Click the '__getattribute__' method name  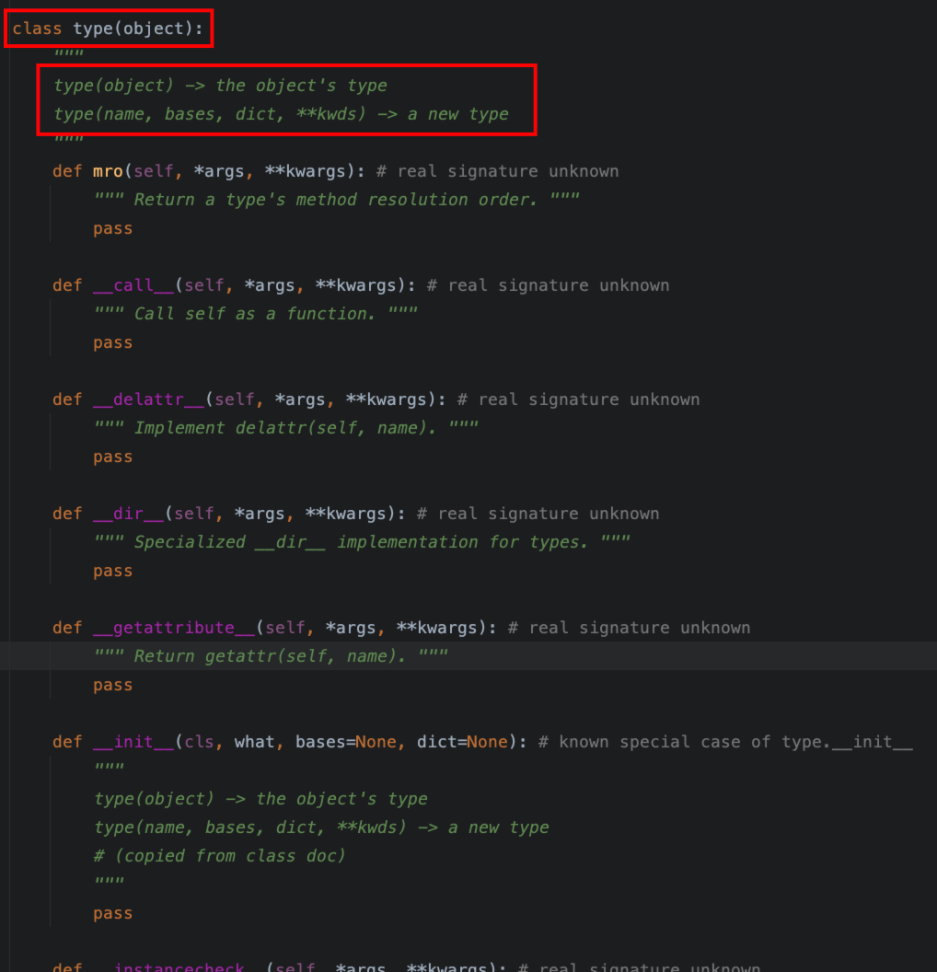click(174, 628)
